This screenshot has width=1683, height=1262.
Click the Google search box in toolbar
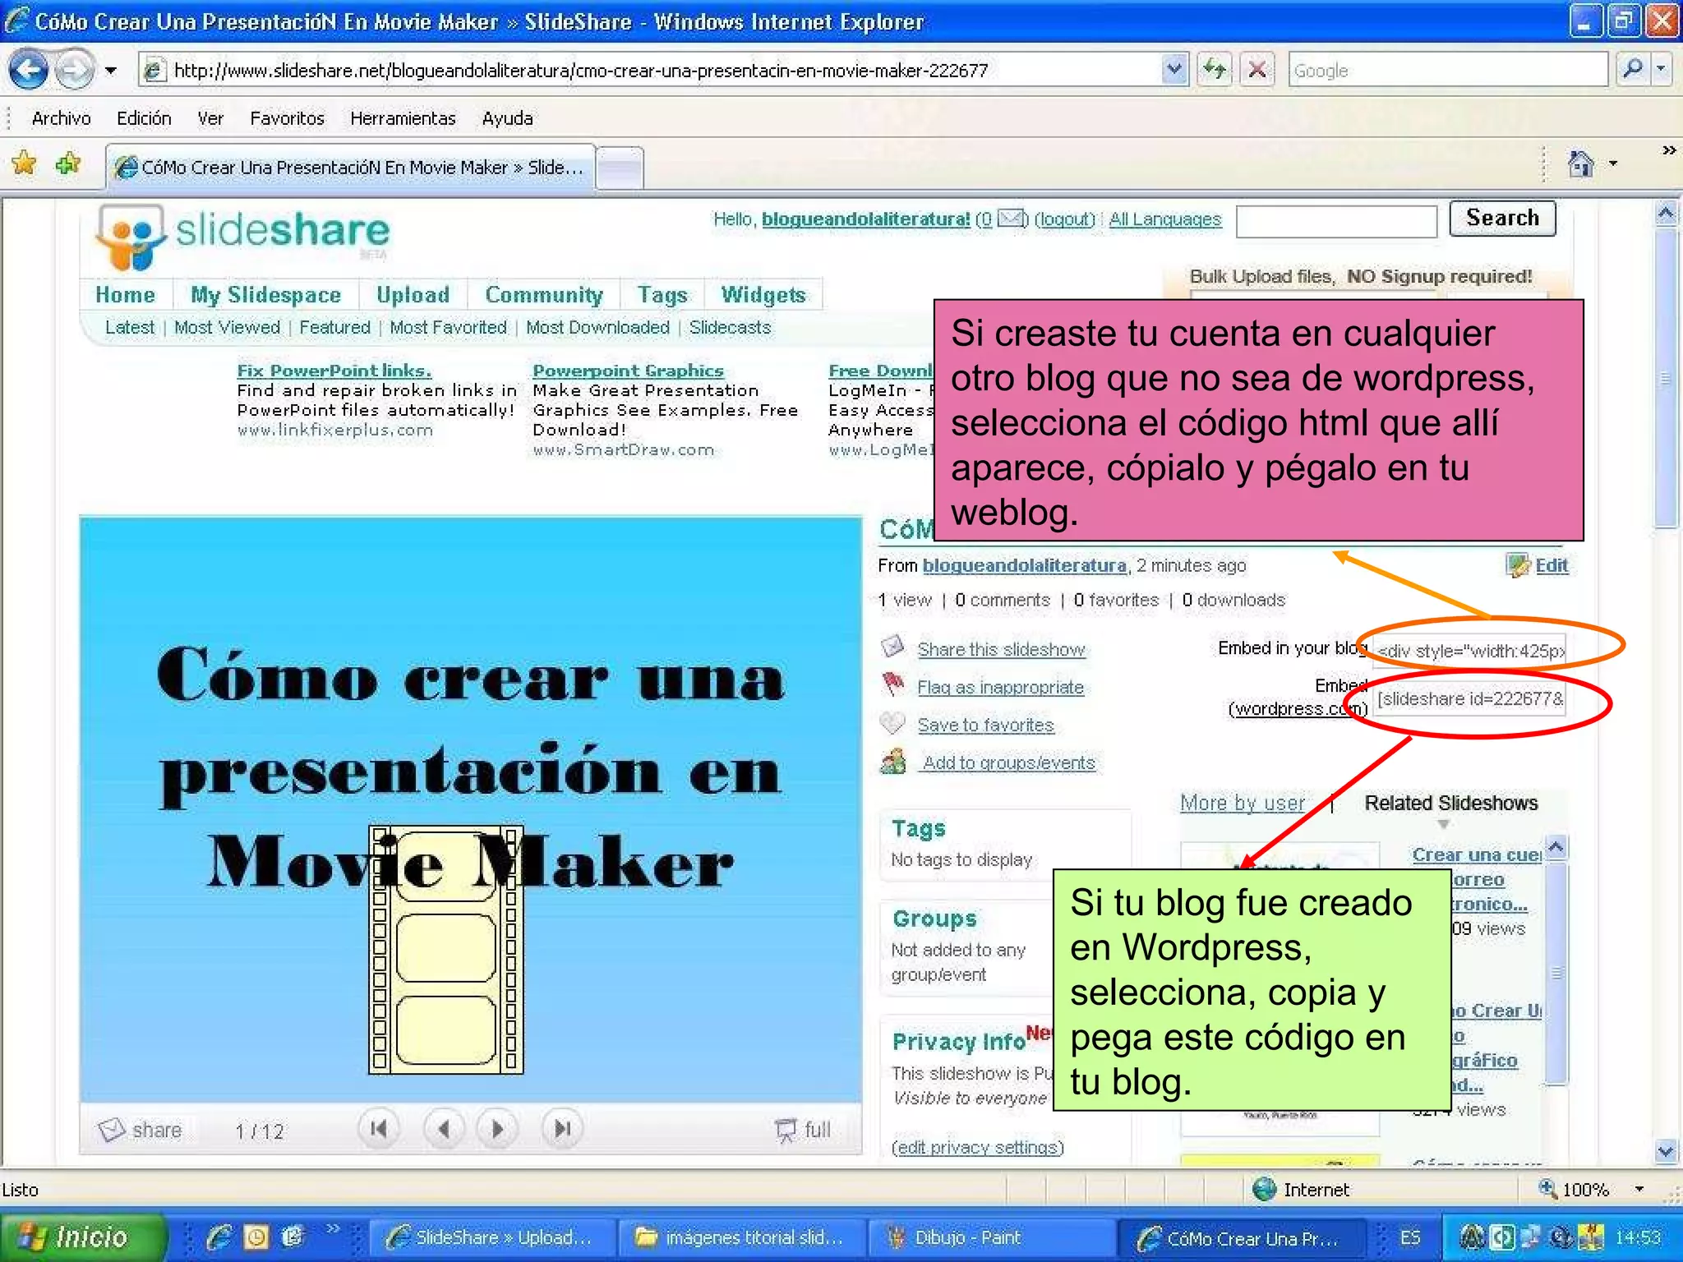coord(1448,70)
